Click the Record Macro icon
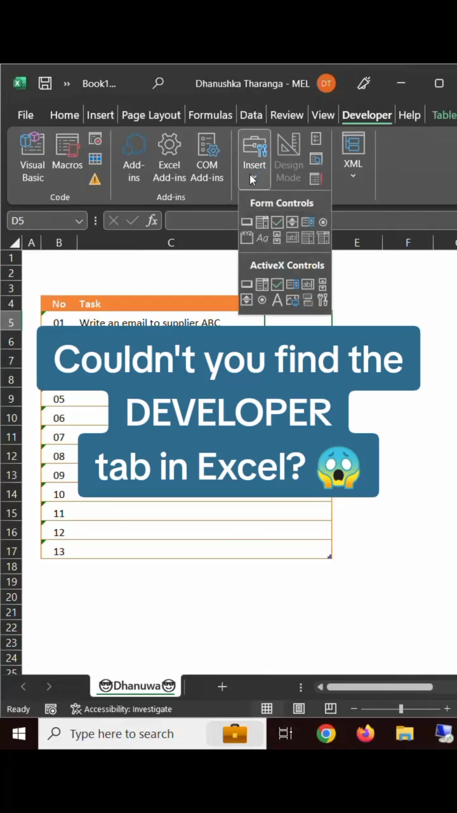457x813 pixels. click(x=95, y=139)
